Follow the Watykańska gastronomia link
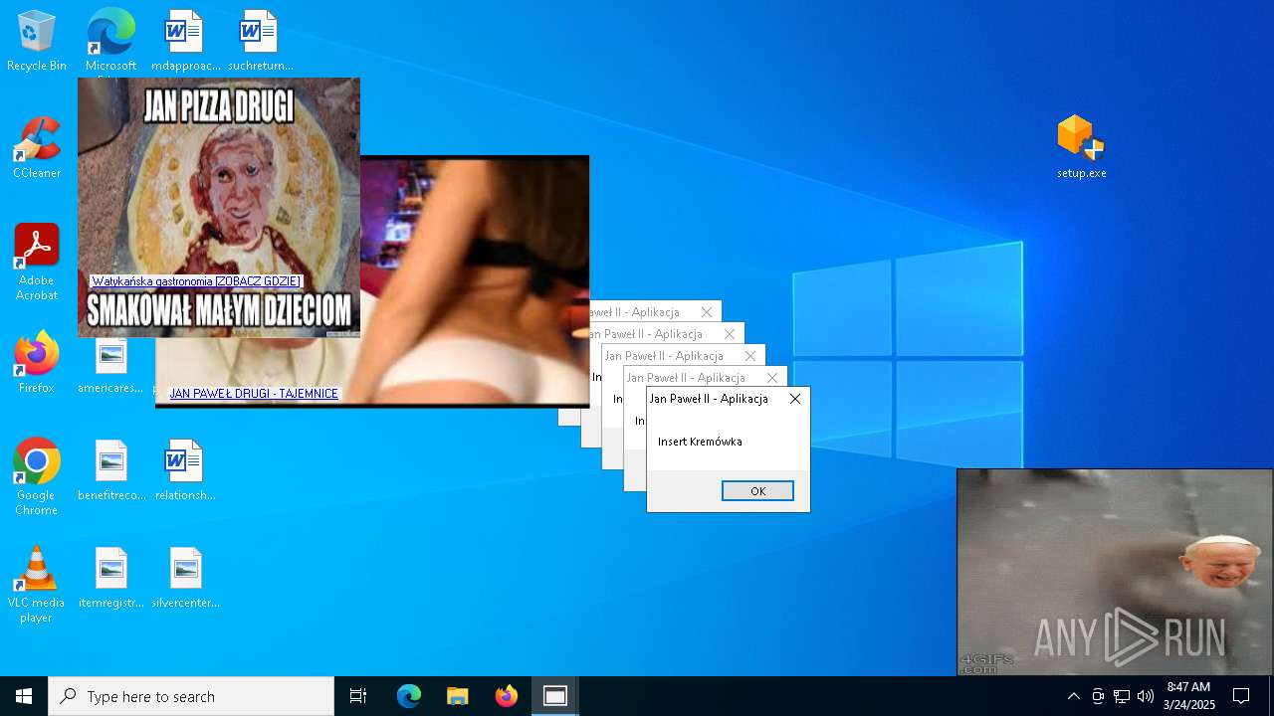The image size is (1274, 716). pyautogui.click(x=196, y=281)
